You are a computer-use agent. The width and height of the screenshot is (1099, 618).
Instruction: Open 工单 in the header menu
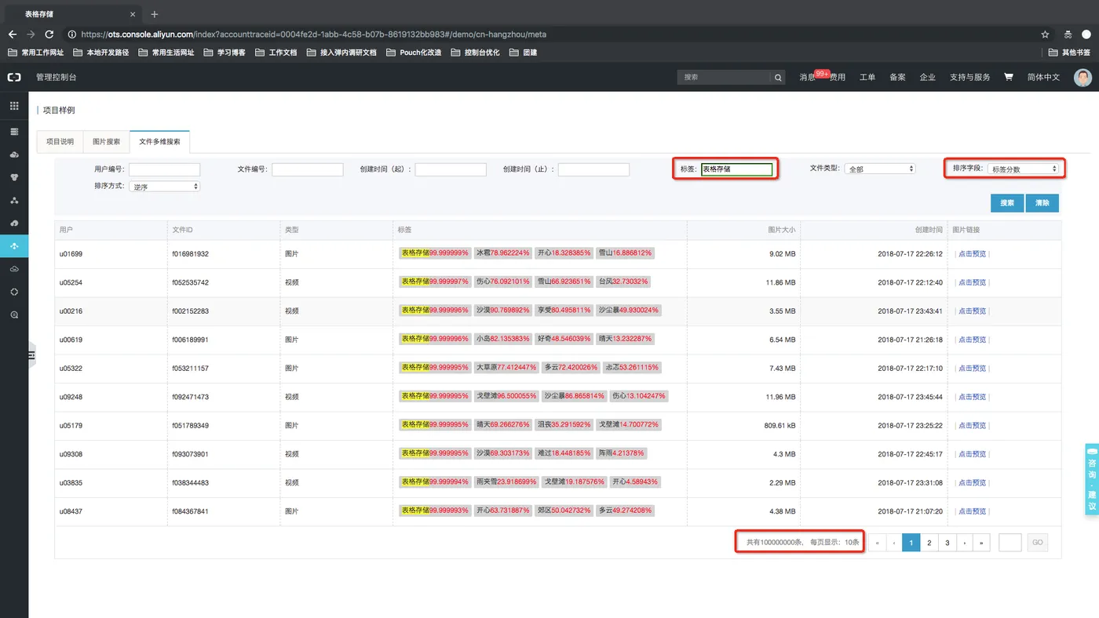coord(867,77)
